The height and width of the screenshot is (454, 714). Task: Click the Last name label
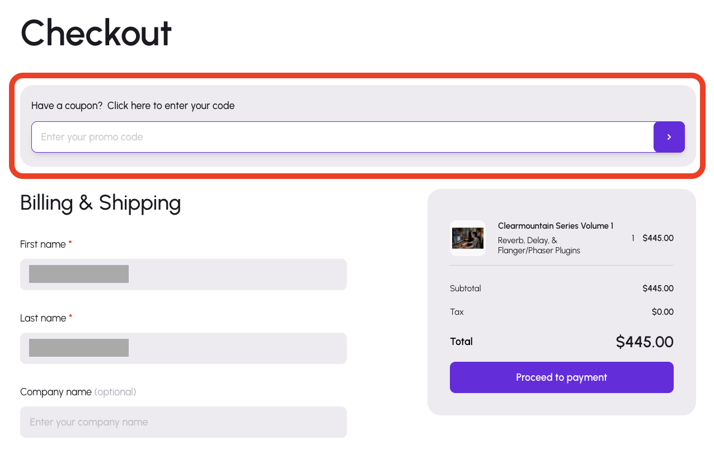coord(43,318)
